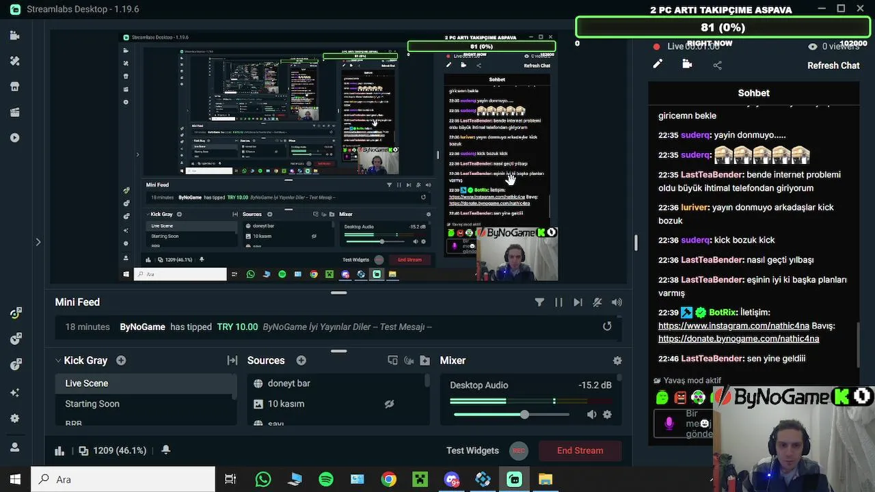Open Mixer advanced audio settings gear
This screenshot has width=875, height=492.
617,360
